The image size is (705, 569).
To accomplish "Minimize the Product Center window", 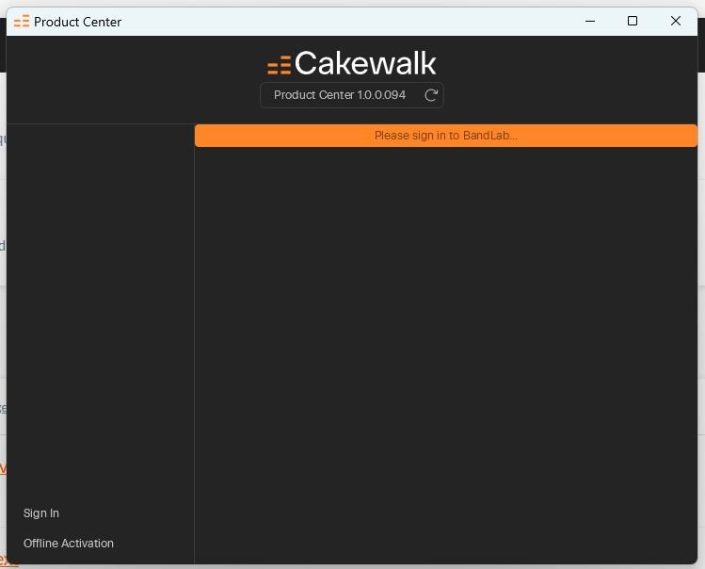I will [590, 21].
